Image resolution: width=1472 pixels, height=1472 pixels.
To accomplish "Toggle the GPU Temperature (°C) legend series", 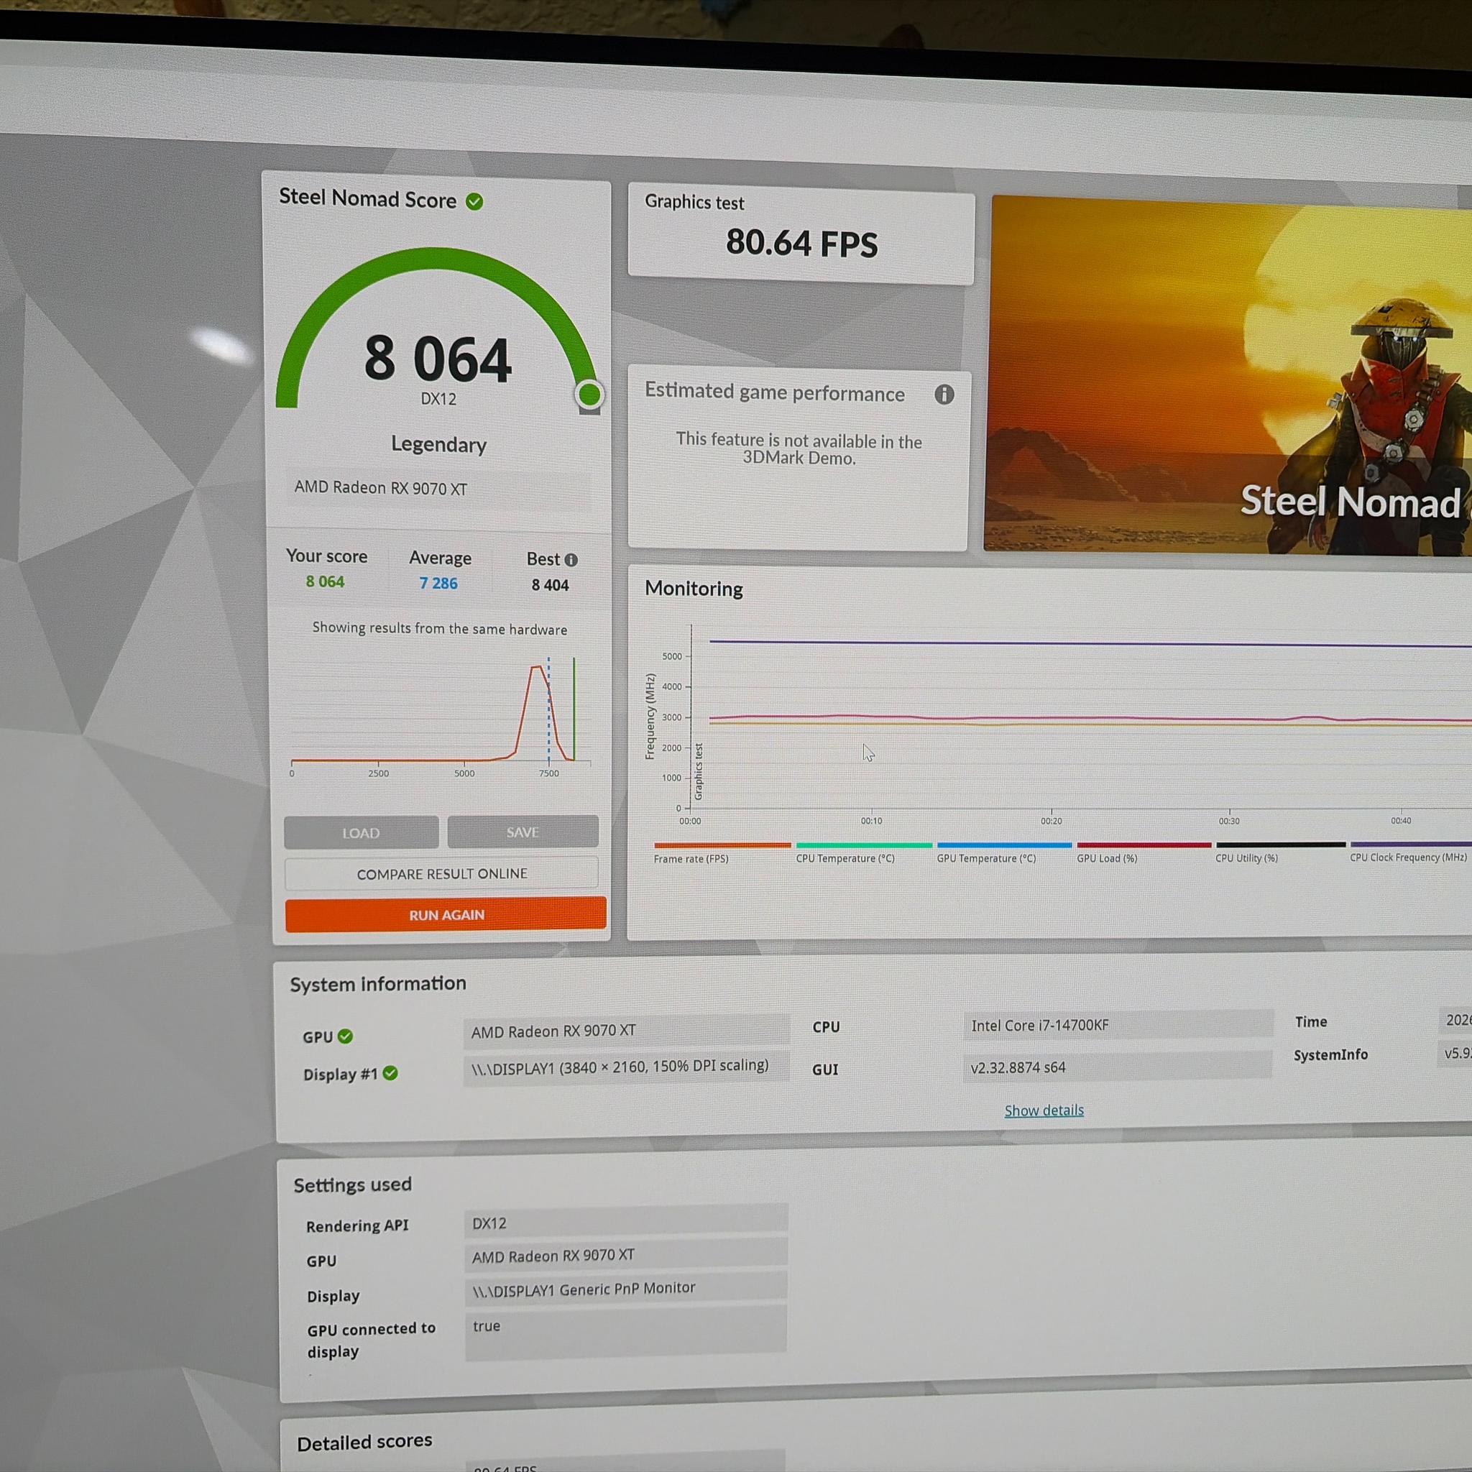I will coord(1004,852).
